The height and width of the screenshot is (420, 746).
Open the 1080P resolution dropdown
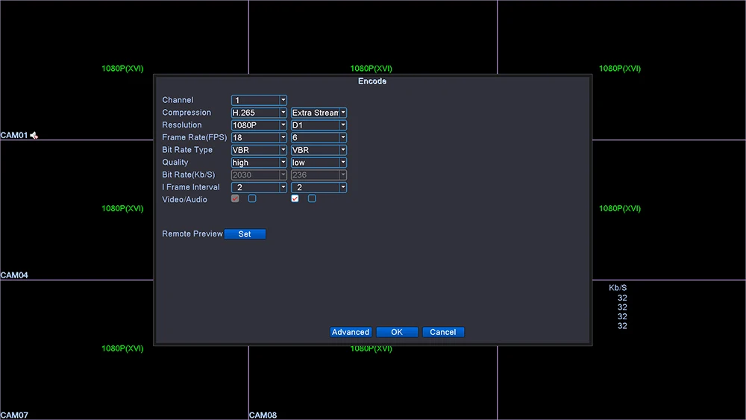pyautogui.click(x=259, y=125)
